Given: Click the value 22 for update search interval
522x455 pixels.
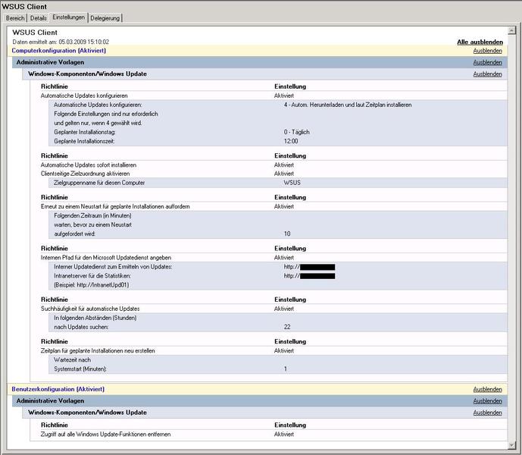Looking at the screenshot, I should pos(287,327).
